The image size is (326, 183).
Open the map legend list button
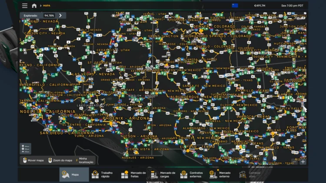[x=25, y=149]
